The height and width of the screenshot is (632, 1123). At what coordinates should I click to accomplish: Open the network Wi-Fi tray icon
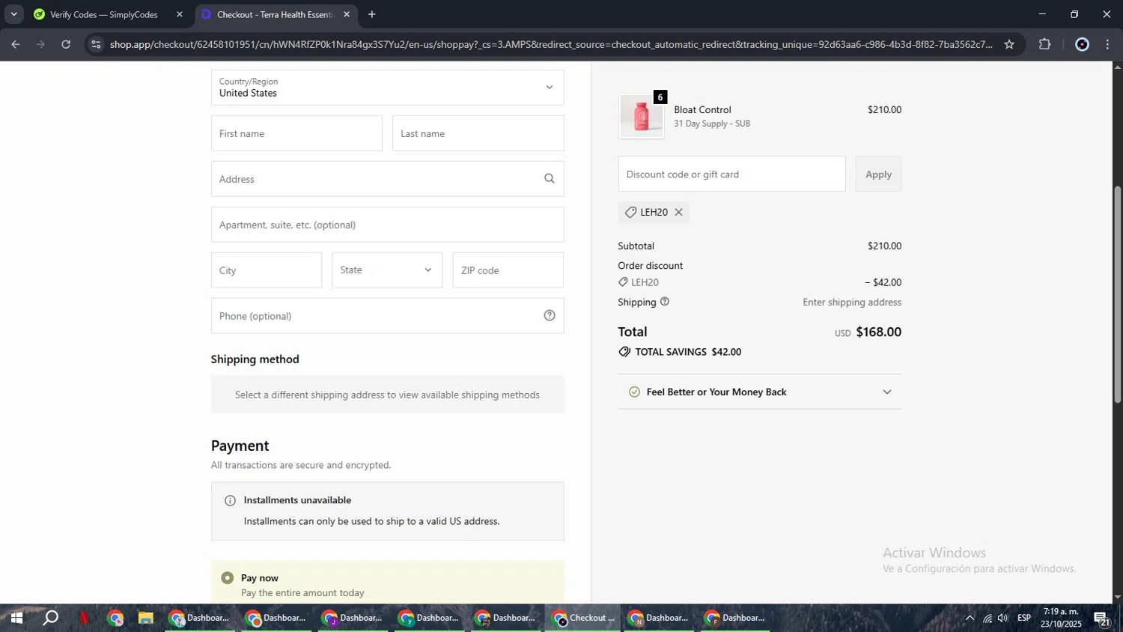pyautogui.click(x=987, y=618)
